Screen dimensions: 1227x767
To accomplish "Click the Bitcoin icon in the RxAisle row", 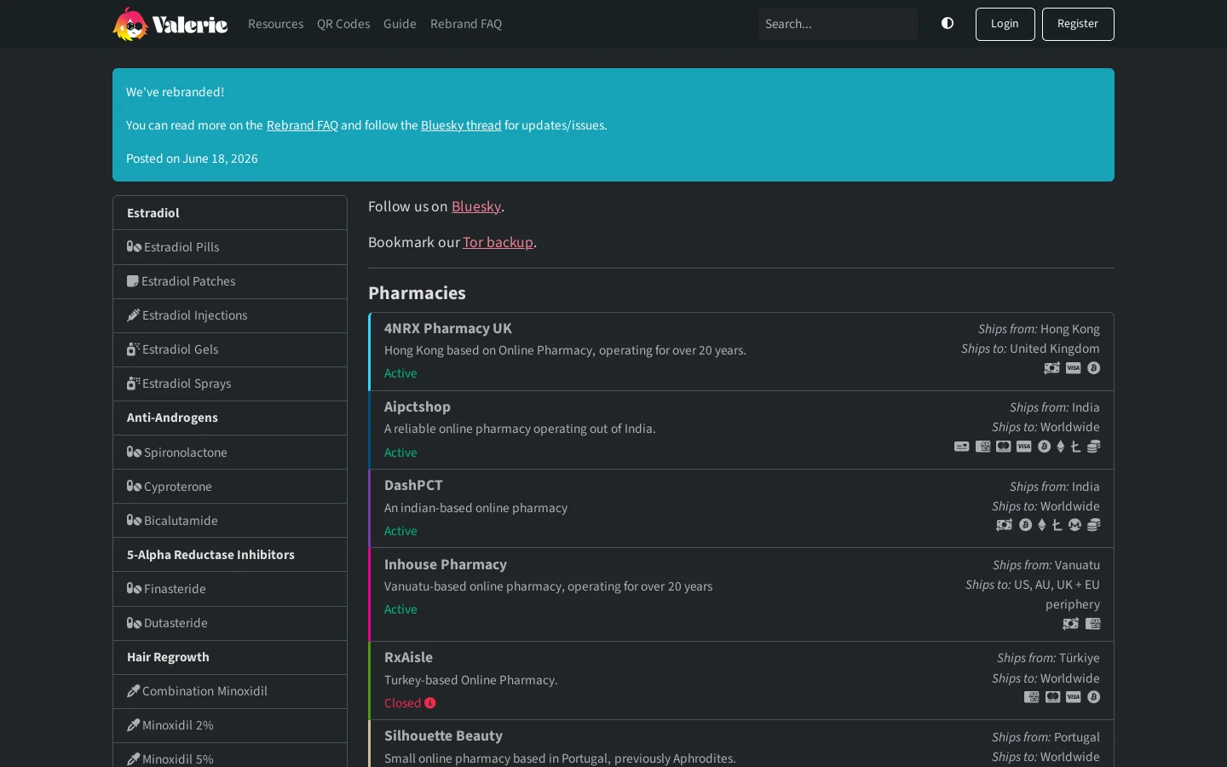I will pos(1094,697).
